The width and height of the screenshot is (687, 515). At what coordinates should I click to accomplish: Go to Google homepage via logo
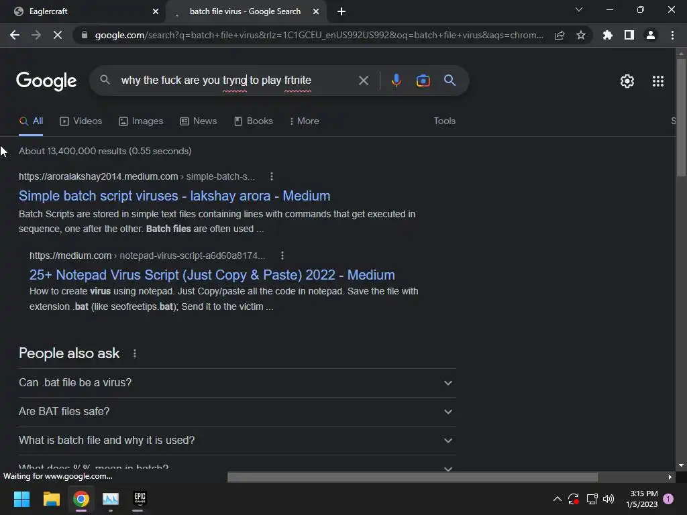tap(46, 81)
